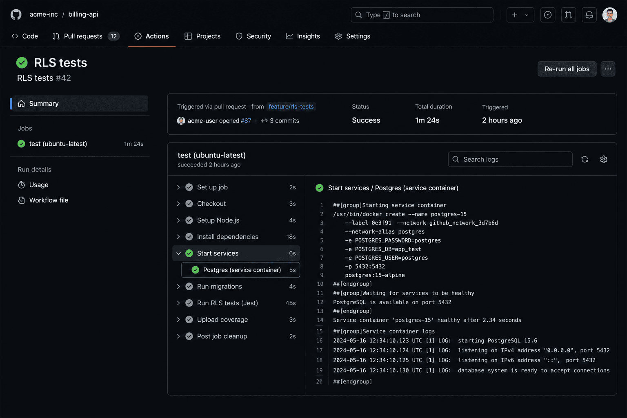Click the Set up job status icon

point(189,187)
